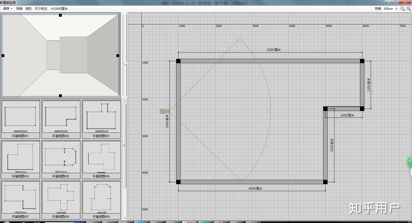Click the 1300毫米 dimension label
This screenshot has width=412, height=223.
369,85
